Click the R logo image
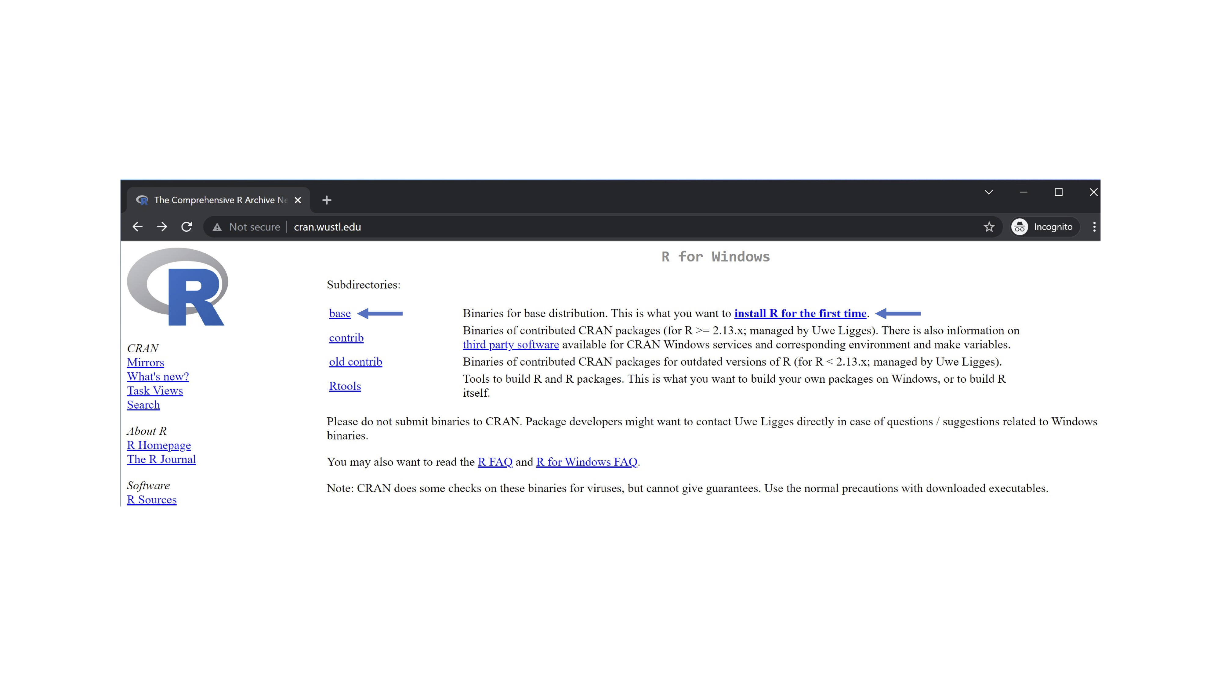The image size is (1221, 686). (178, 286)
